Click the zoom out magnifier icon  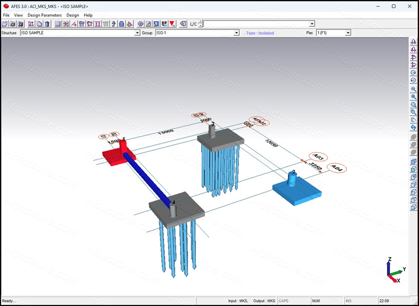point(413,89)
